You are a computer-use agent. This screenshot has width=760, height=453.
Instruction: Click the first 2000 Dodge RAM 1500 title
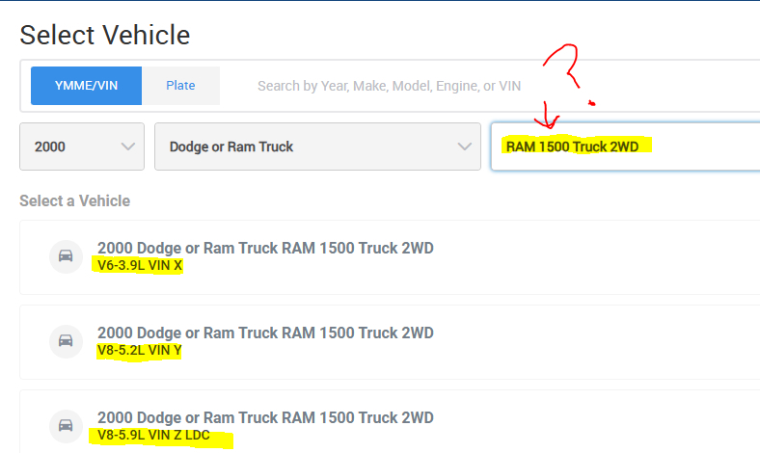tap(265, 248)
